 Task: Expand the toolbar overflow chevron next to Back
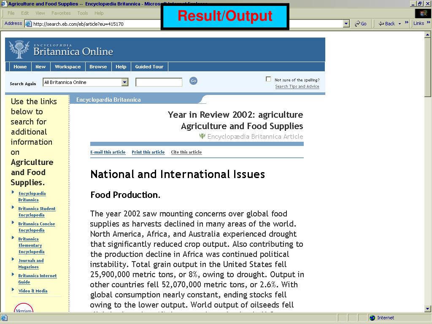coord(407,22)
